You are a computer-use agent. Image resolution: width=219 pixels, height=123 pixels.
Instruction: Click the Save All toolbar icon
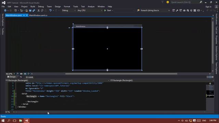tap(34, 11)
